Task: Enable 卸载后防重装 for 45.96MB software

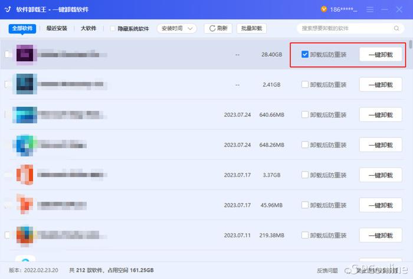Action: point(305,205)
